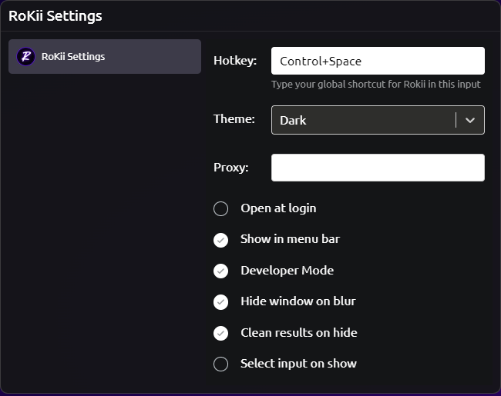The width and height of the screenshot is (501, 396).
Task: Click into the empty Proxy field
Action: click(x=378, y=168)
